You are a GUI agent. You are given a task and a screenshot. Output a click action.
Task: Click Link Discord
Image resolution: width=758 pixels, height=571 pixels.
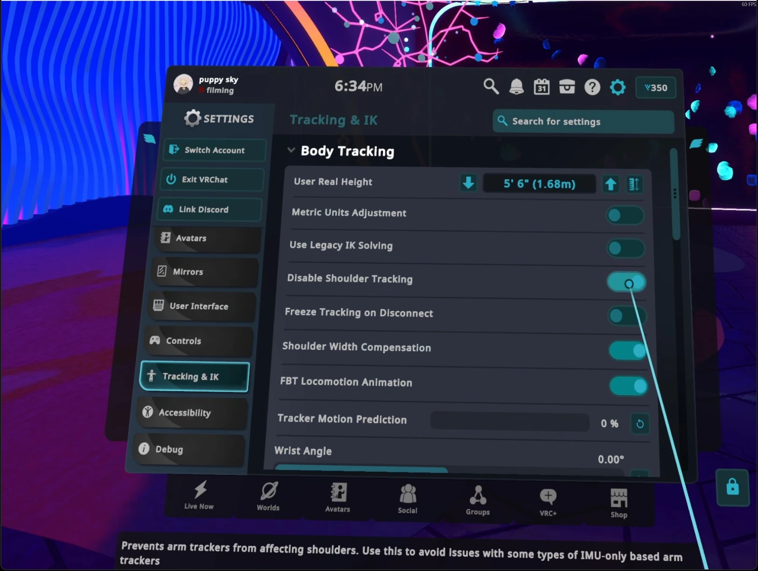click(209, 209)
